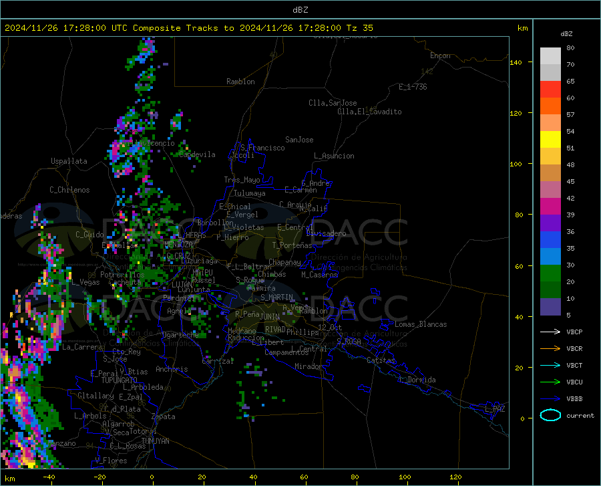Click the green 30 dBZ color swatch
Viewport: 601px width, 486px height.
(550, 273)
